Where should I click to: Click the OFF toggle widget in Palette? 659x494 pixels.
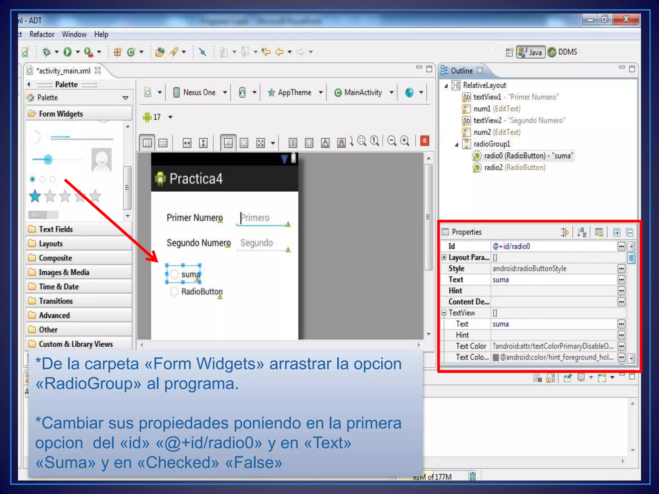43,215
